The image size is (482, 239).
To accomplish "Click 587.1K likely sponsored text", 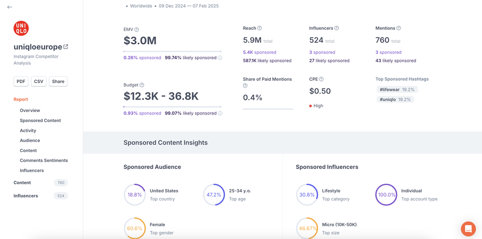I will (x=267, y=61).
